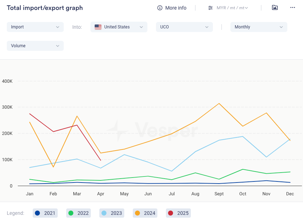Toggle the 2021 series in legend
Viewport: 303px width, 223px height.
(x=45, y=213)
